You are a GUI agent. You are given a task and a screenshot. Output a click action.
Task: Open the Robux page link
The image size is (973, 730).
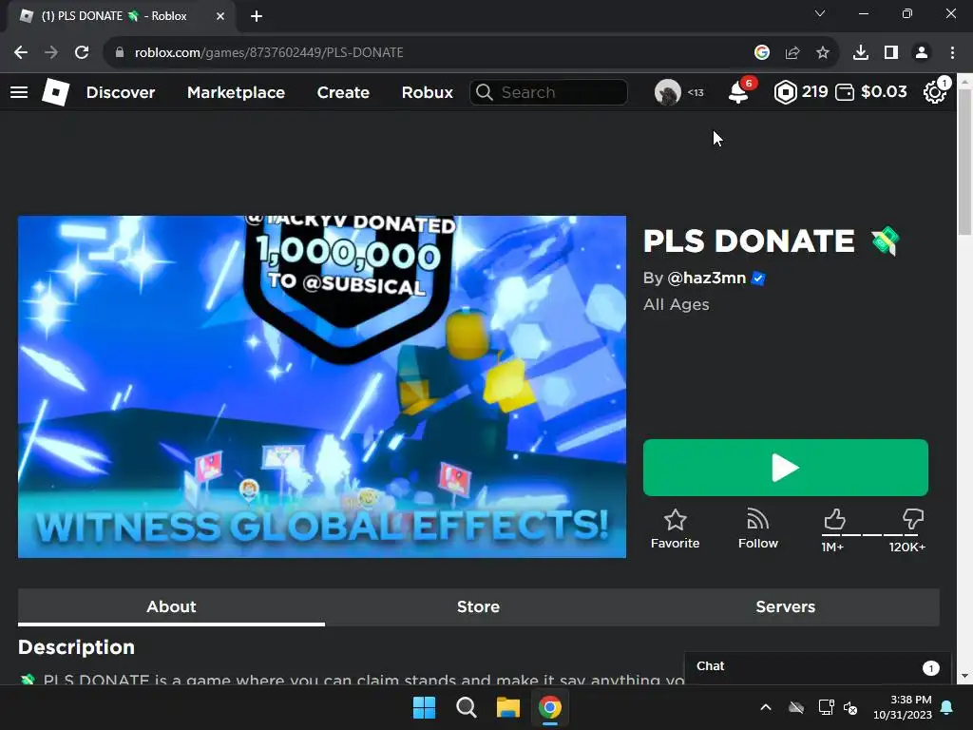coord(427,92)
